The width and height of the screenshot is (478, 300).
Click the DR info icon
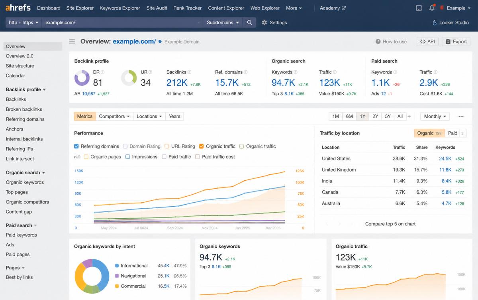pyautogui.click(x=103, y=72)
